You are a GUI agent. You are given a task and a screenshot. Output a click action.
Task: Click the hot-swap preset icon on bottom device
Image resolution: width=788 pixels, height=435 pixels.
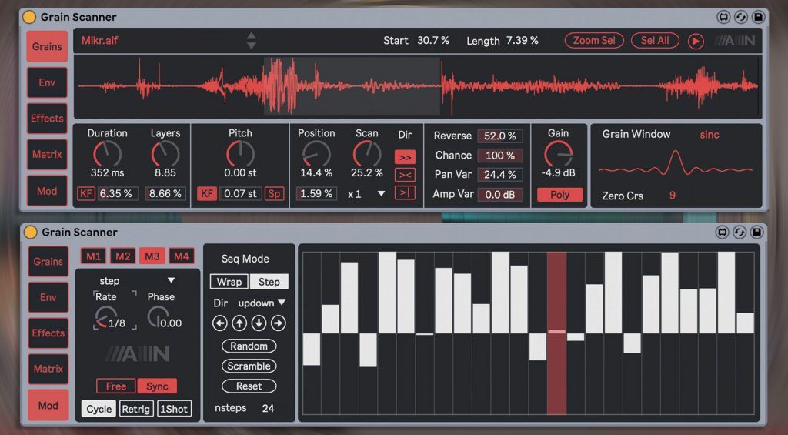(x=722, y=232)
